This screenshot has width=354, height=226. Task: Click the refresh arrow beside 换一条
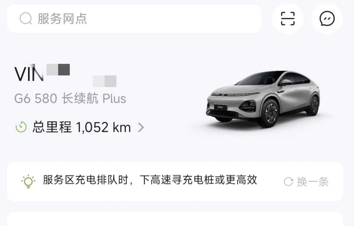pyautogui.click(x=288, y=182)
